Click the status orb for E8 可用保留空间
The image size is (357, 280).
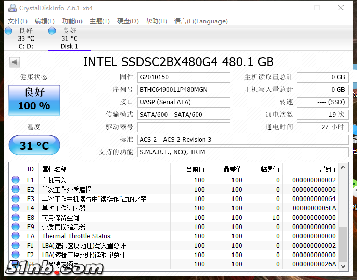point(16,218)
